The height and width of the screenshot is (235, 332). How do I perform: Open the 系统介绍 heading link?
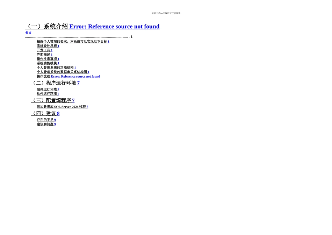coord(92,26)
